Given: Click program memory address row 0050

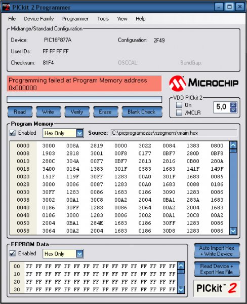Looking at the screenshot, I should coord(23,223).
